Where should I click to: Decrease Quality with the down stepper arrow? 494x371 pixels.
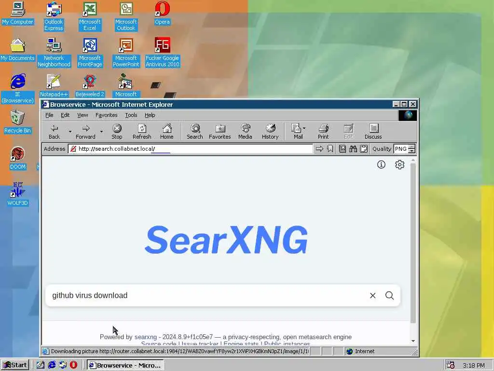click(x=412, y=151)
